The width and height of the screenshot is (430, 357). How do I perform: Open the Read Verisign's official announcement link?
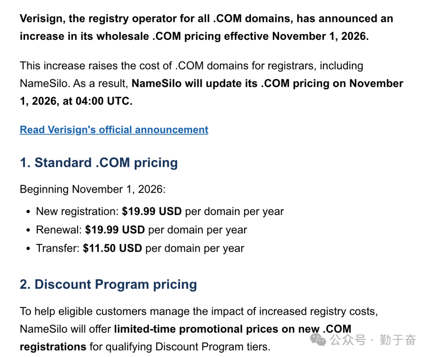click(x=114, y=130)
